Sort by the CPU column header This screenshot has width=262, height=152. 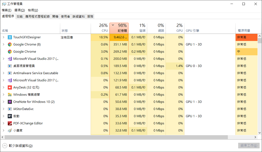100,28
